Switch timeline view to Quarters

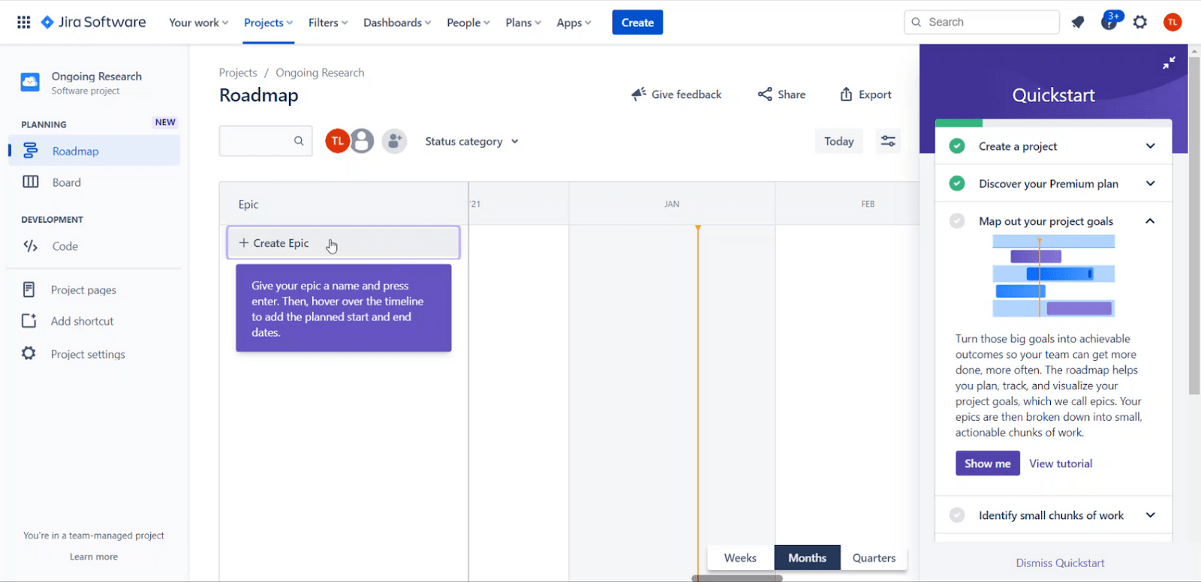click(x=874, y=558)
